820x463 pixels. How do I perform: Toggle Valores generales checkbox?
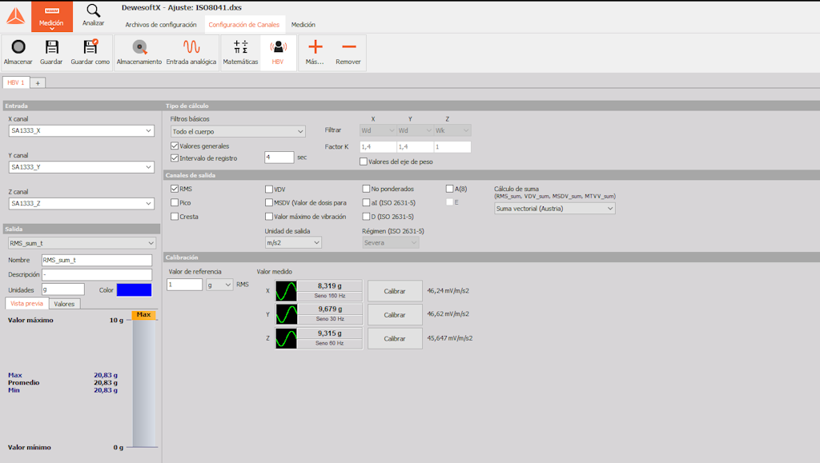(175, 146)
